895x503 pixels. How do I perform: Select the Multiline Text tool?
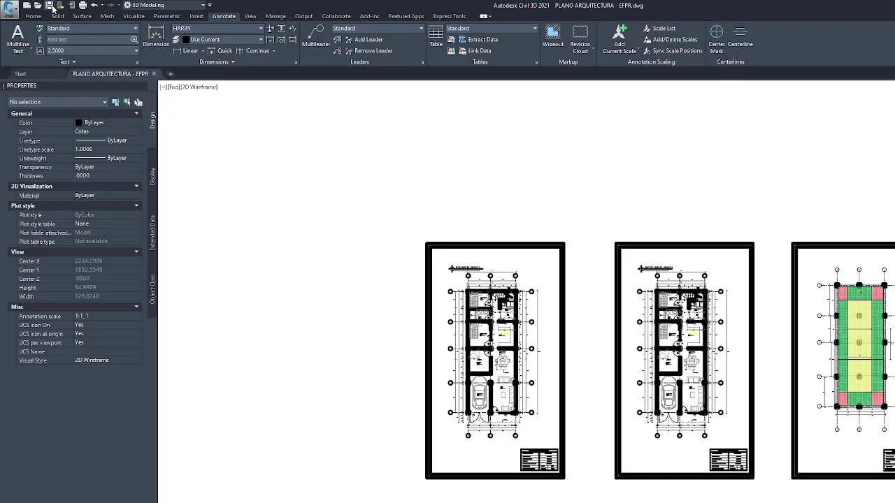(x=17, y=38)
